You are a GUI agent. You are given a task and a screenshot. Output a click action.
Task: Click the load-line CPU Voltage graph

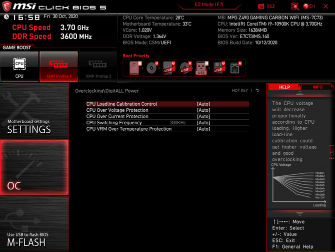[298, 185]
